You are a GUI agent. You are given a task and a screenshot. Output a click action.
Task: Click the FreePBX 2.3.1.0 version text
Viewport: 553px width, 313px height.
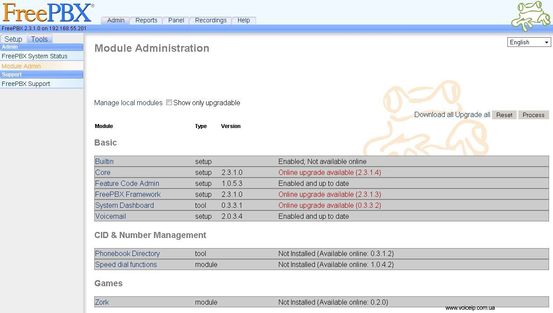[x=44, y=28]
